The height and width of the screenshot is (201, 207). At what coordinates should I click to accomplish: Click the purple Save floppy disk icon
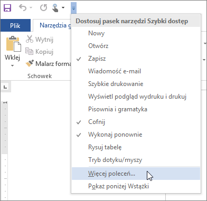pos(7,8)
